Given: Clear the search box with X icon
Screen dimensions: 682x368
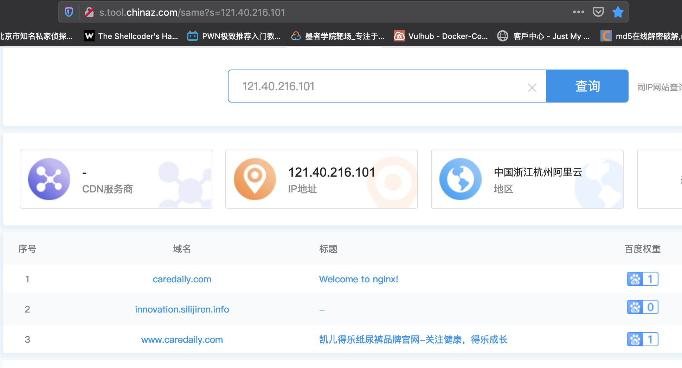Looking at the screenshot, I should [532, 87].
